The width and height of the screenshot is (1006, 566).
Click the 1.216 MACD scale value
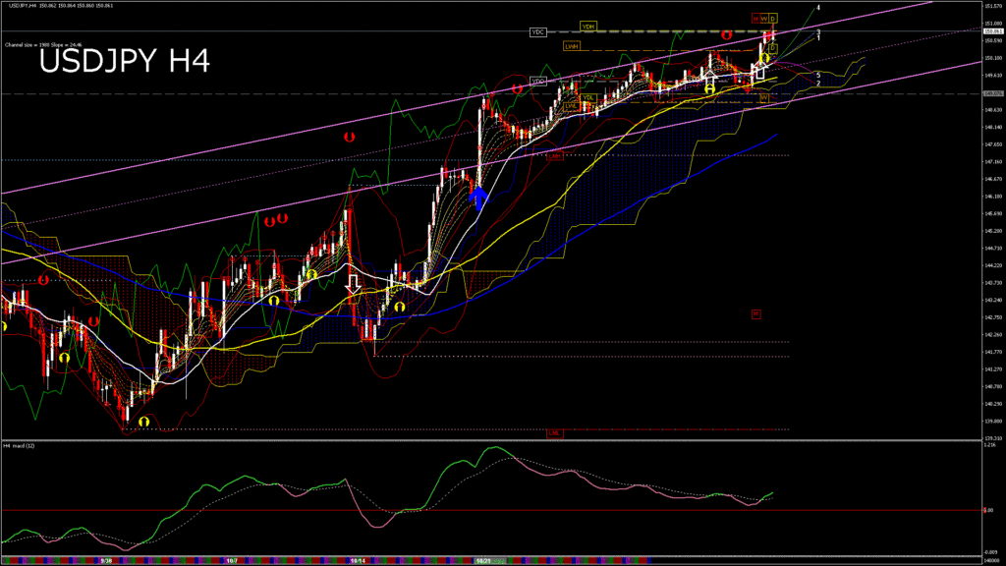pyautogui.click(x=990, y=445)
